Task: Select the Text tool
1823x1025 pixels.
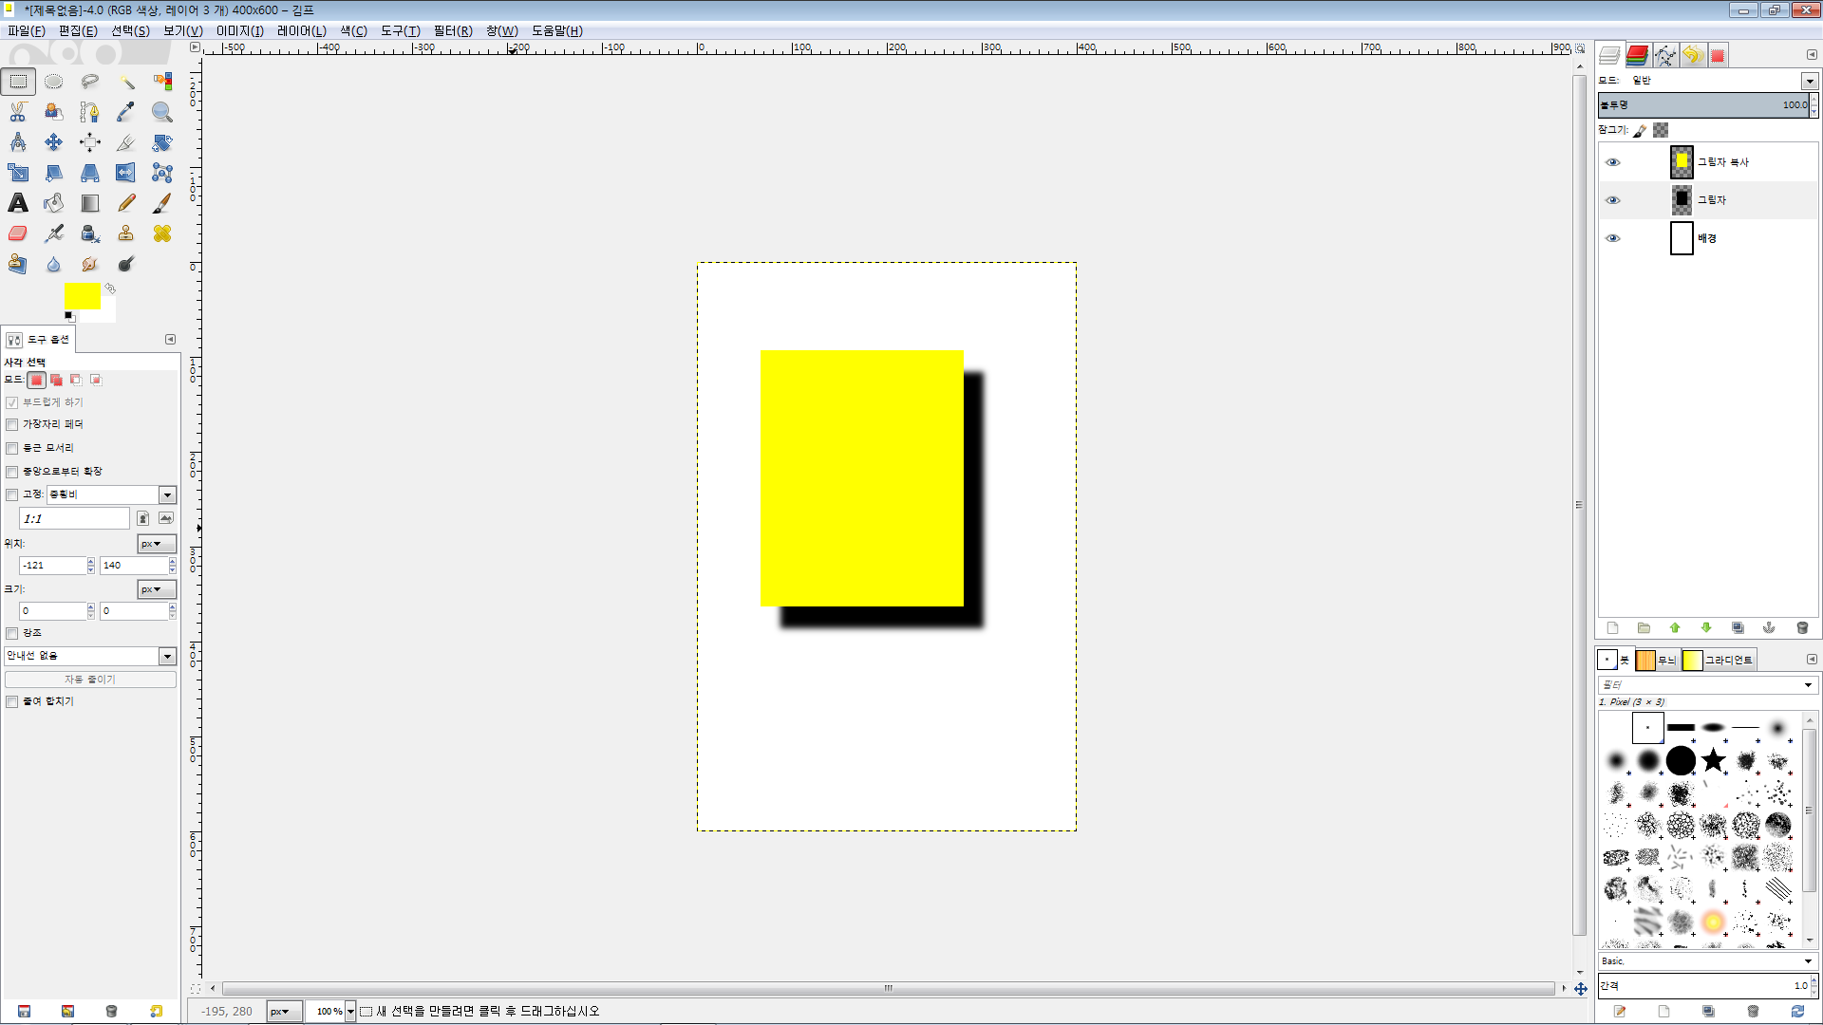Action: (18, 203)
